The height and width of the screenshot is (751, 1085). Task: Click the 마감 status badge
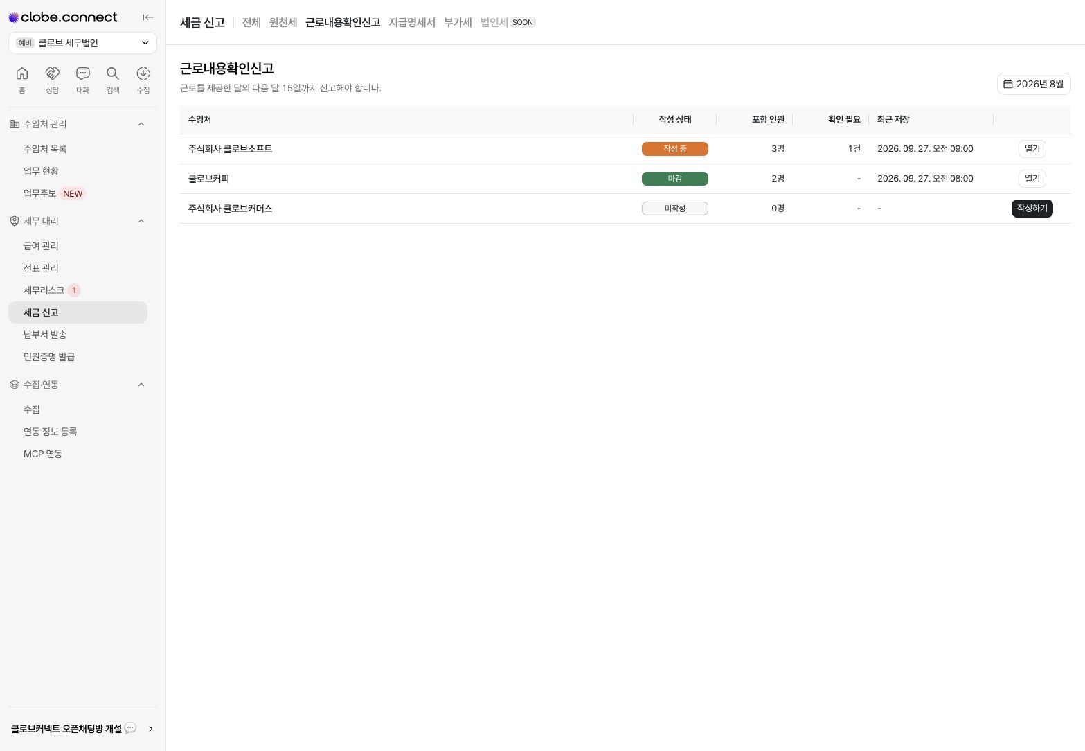tap(675, 179)
